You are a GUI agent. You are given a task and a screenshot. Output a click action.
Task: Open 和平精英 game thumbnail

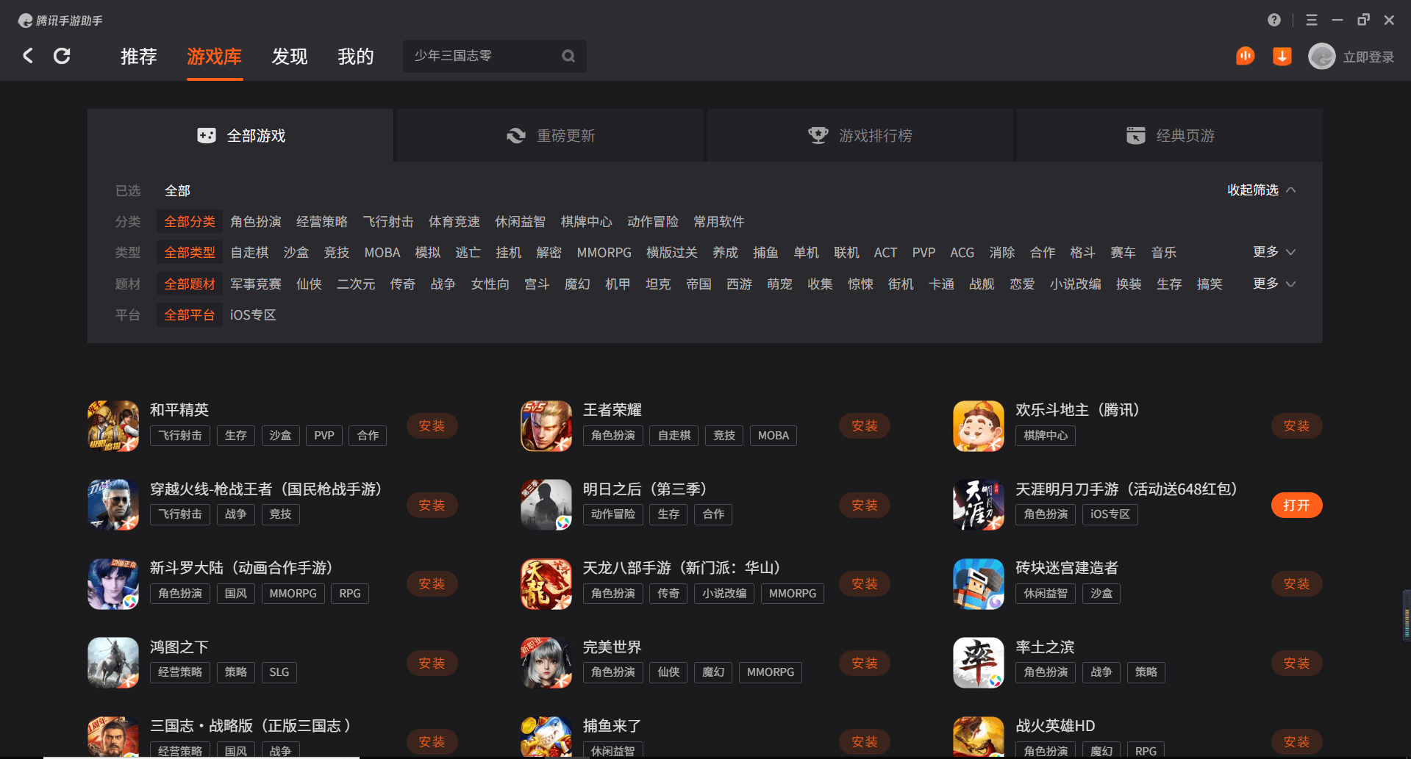(x=113, y=426)
